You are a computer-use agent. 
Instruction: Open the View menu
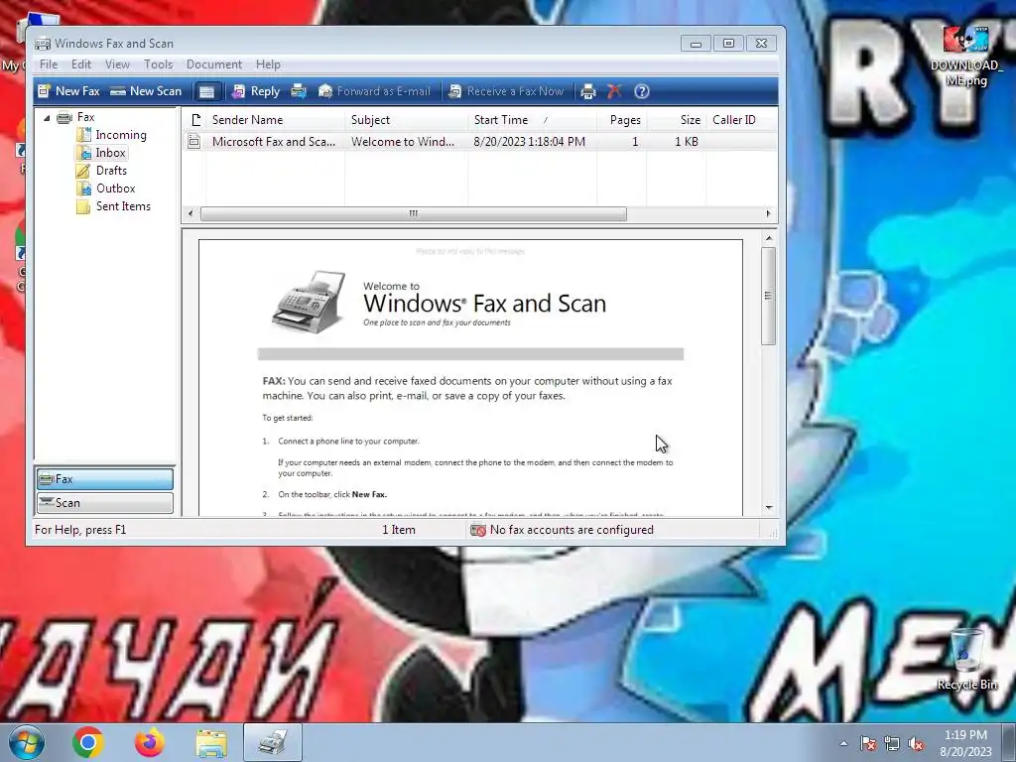(117, 64)
